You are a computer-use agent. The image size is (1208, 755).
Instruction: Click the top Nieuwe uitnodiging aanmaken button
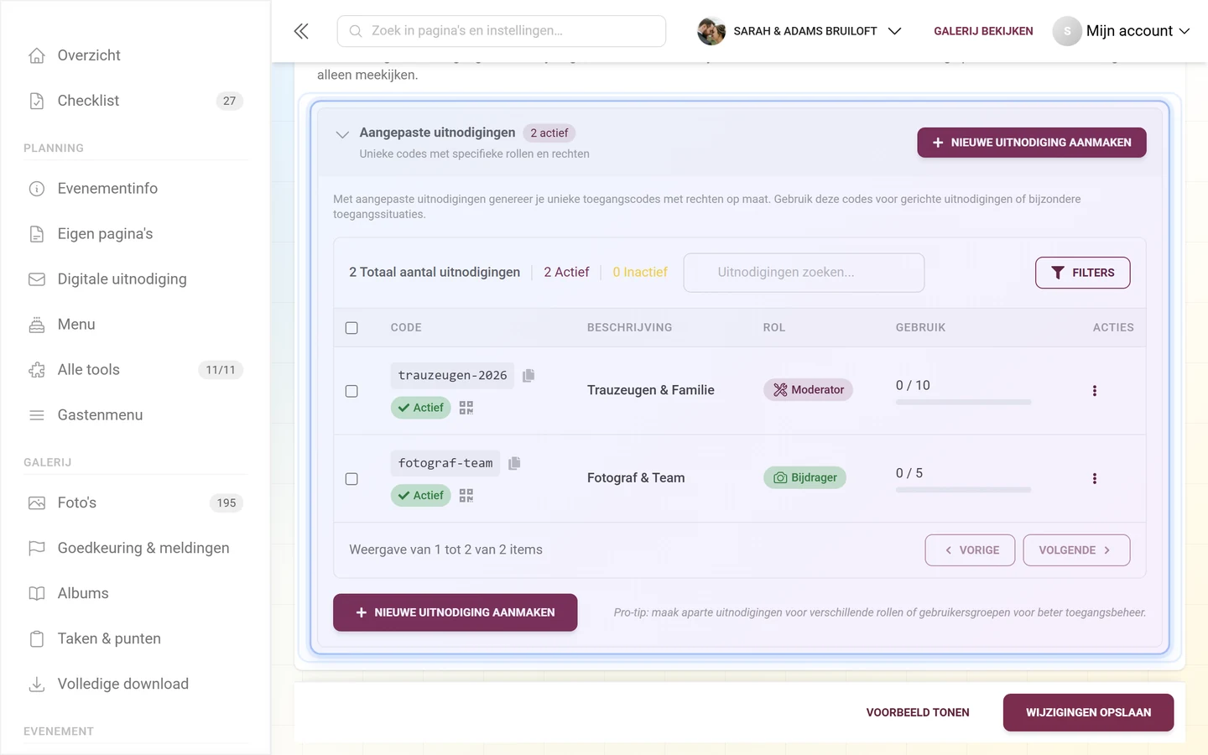(1032, 143)
